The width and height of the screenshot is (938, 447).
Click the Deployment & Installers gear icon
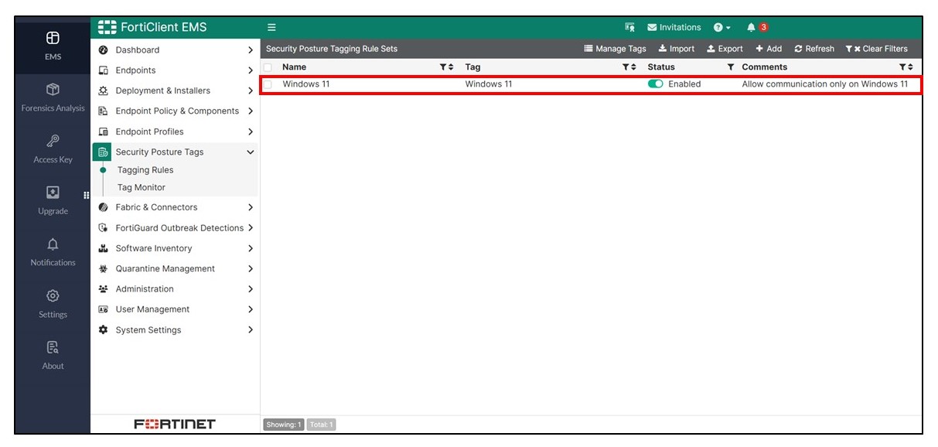click(x=103, y=90)
